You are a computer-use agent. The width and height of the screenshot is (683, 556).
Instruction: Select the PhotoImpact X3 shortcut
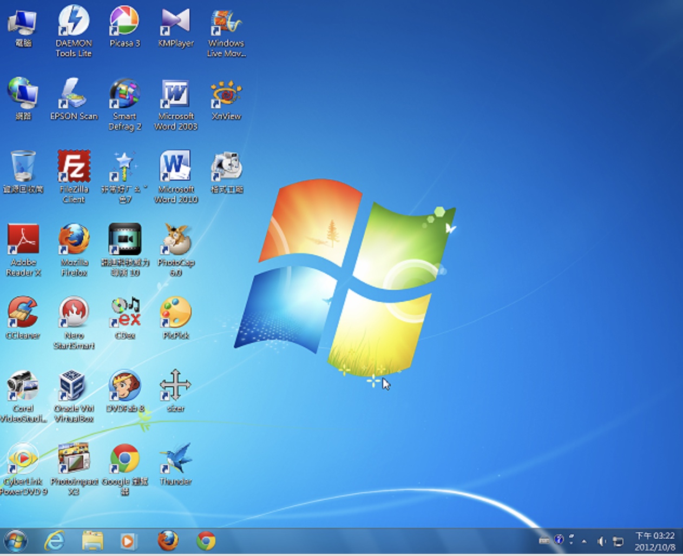[74, 469]
